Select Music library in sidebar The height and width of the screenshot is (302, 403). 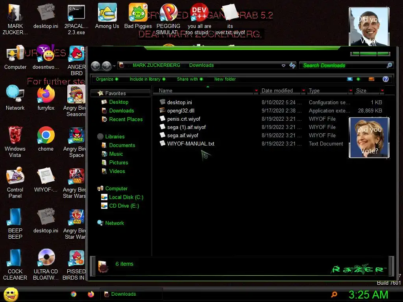coord(116,154)
